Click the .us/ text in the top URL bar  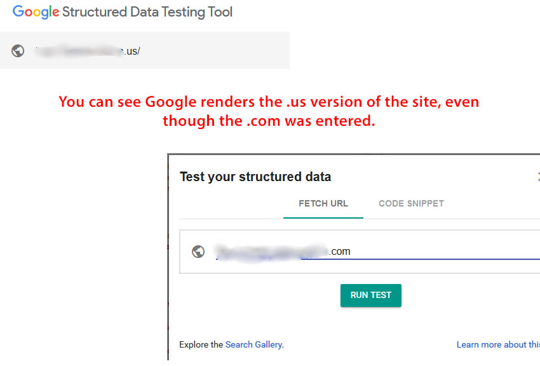coord(132,51)
